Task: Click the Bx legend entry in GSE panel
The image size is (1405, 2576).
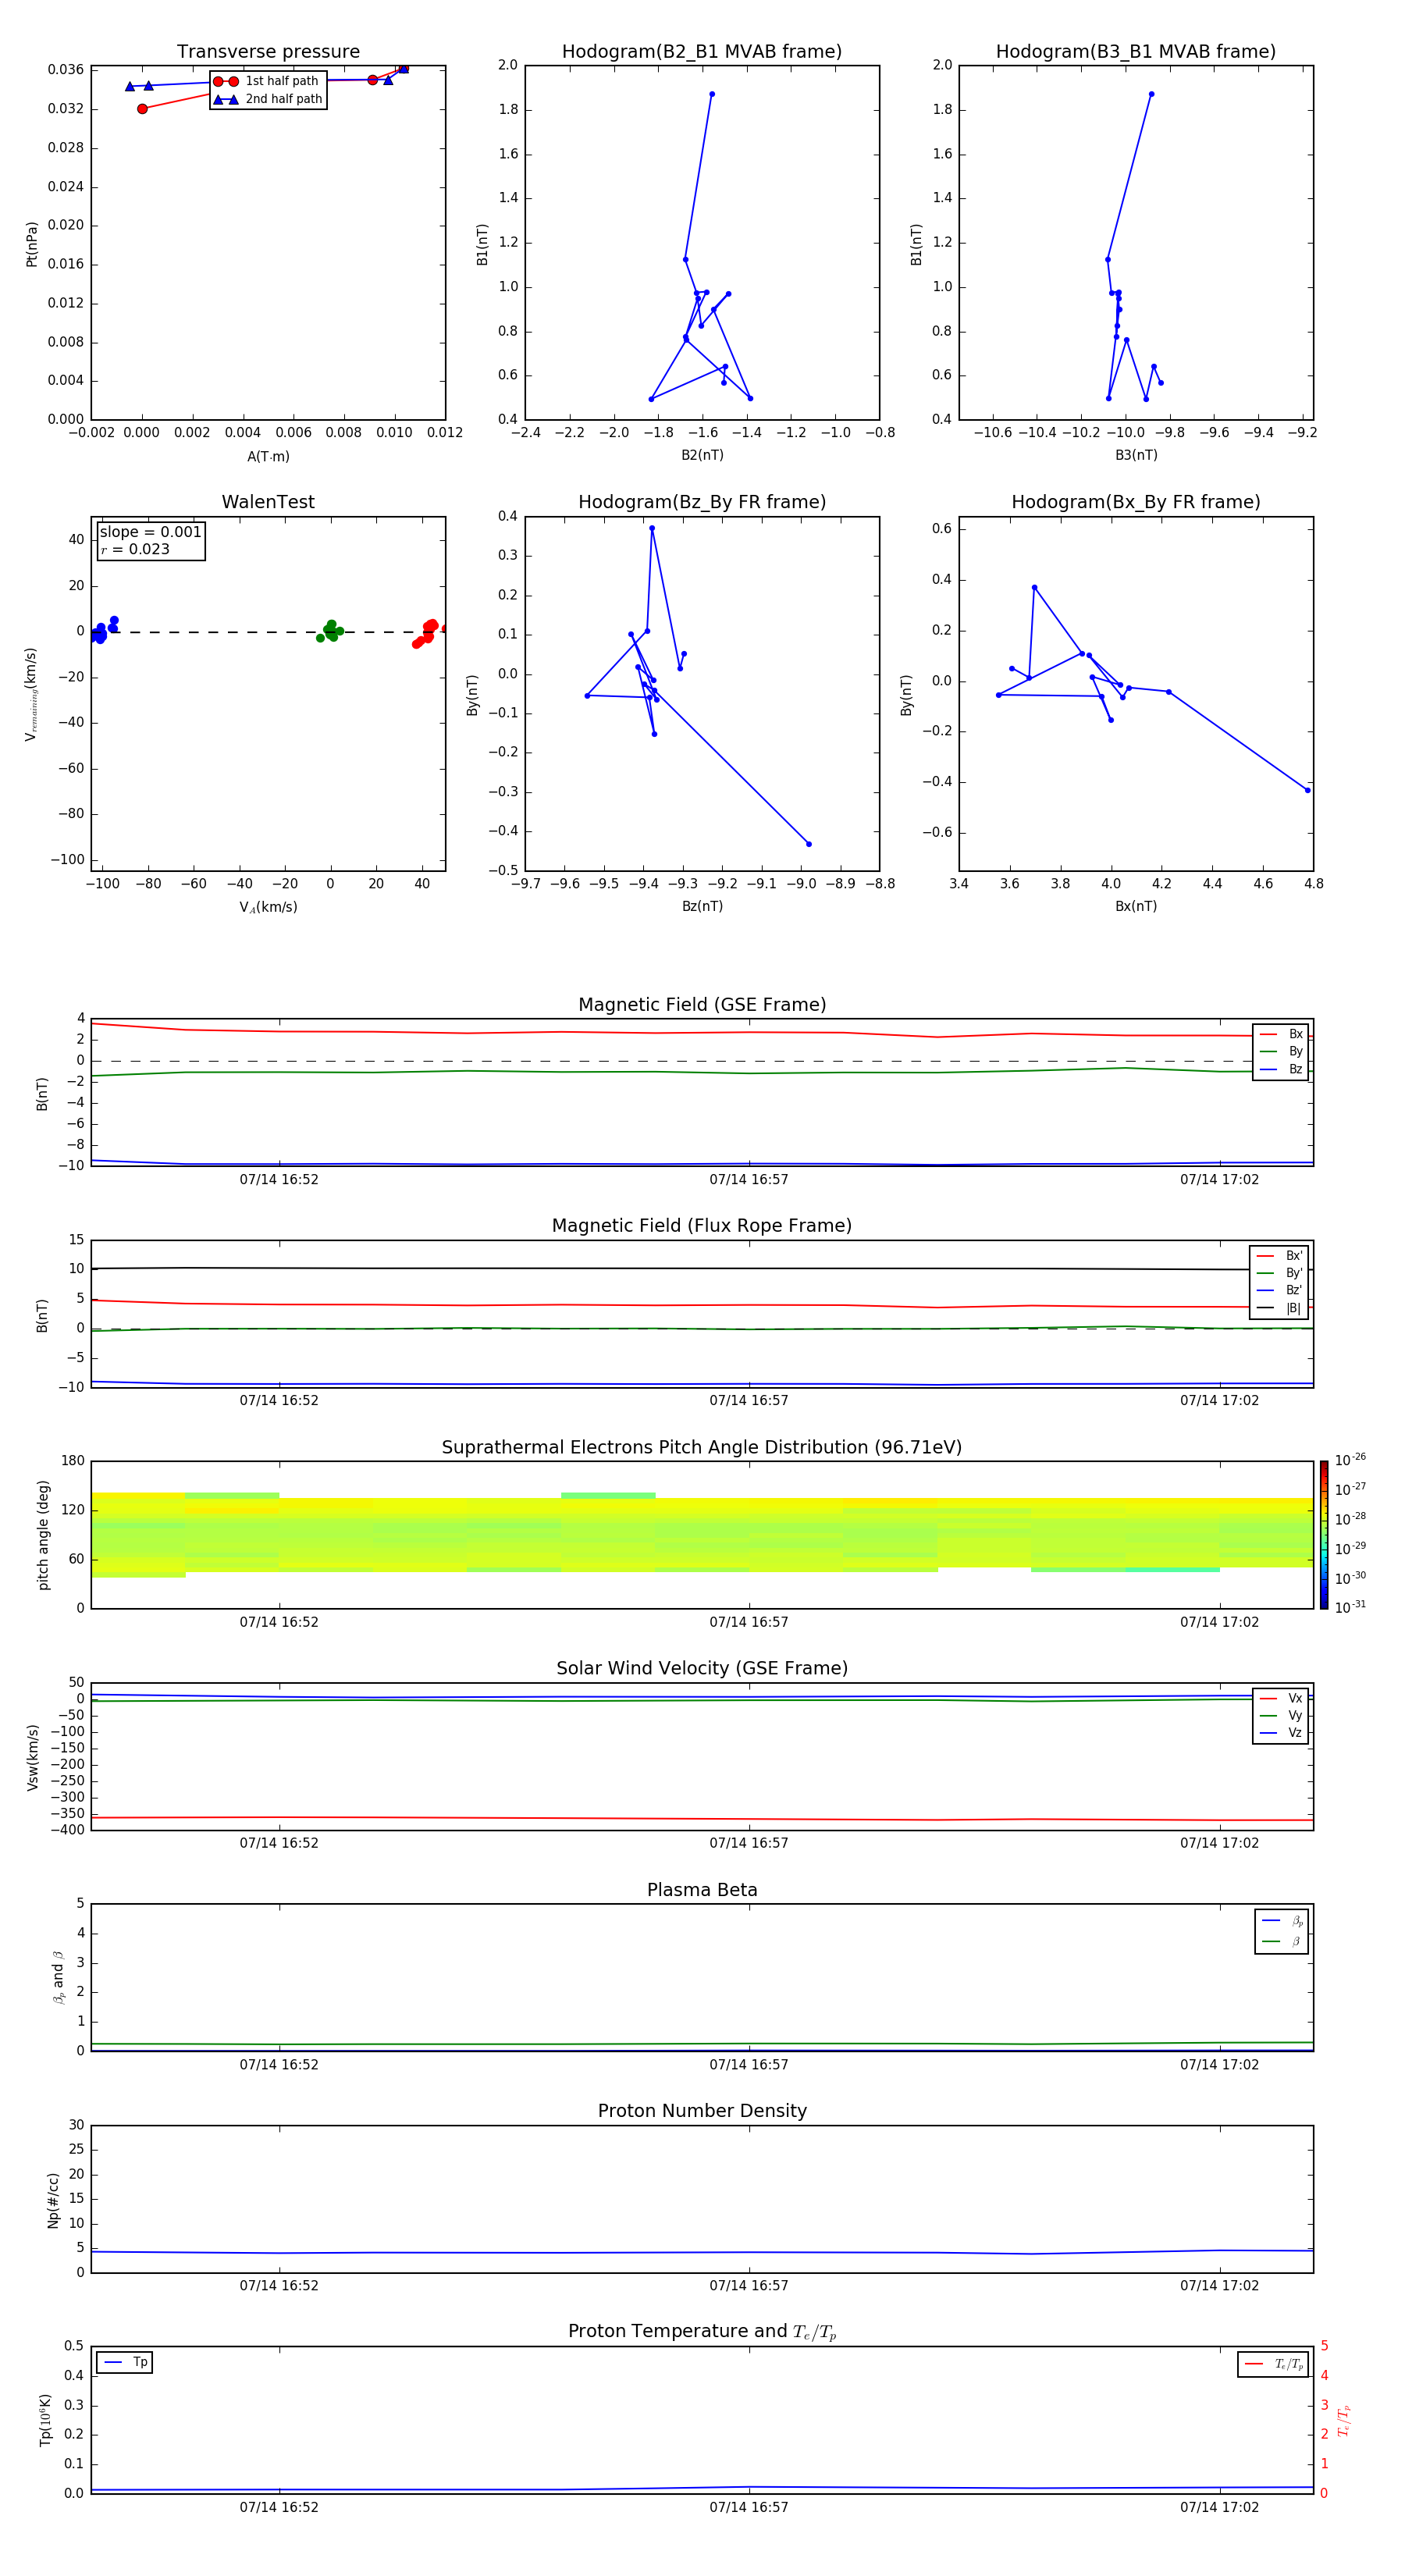Action: tap(1281, 1034)
